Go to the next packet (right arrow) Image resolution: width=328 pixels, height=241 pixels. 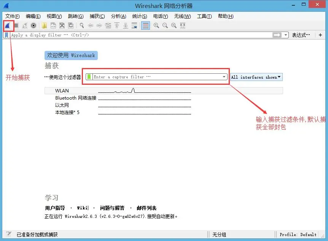(99, 25)
